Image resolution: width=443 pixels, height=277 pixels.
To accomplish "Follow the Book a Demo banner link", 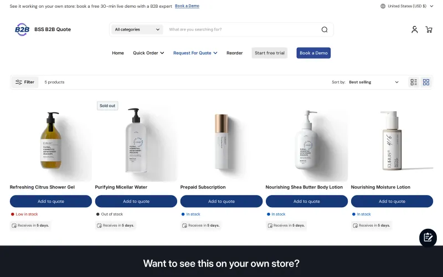I will point(187,6).
